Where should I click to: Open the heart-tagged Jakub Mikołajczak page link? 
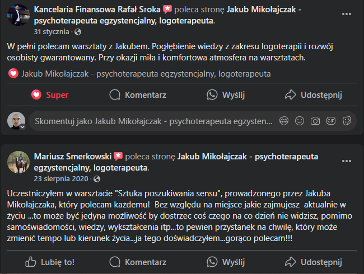click(146, 73)
